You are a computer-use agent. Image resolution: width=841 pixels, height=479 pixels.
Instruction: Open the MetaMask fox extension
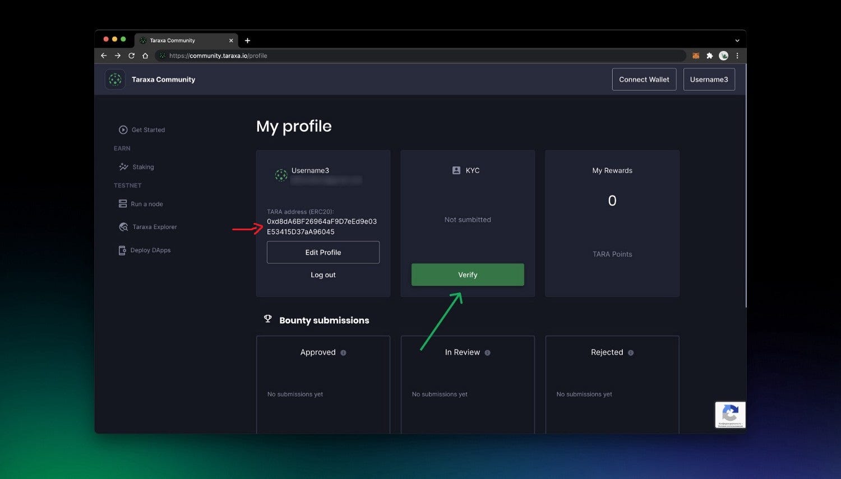tap(696, 55)
